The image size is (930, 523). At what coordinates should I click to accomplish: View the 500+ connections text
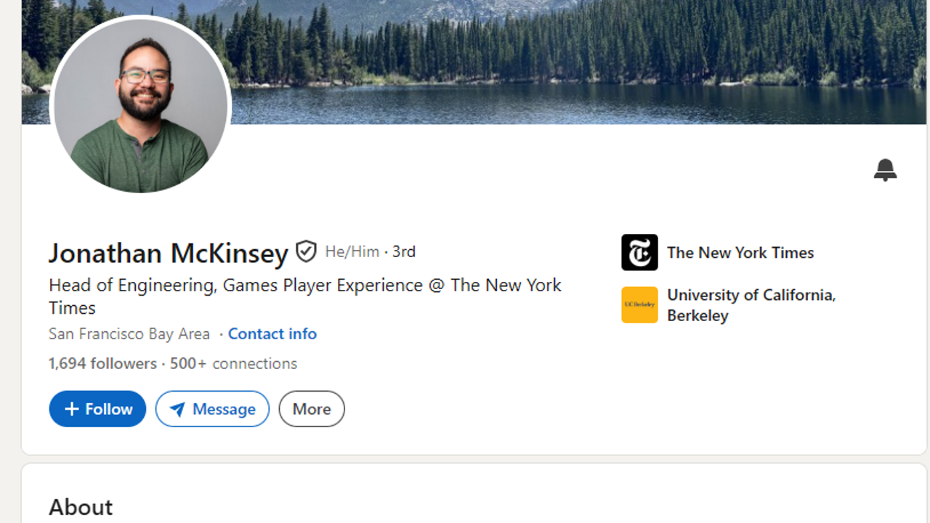233,363
